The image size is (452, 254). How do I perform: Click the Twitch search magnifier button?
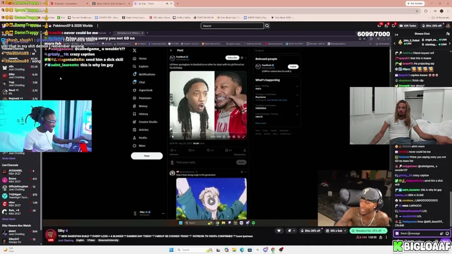[x=267, y=26]
